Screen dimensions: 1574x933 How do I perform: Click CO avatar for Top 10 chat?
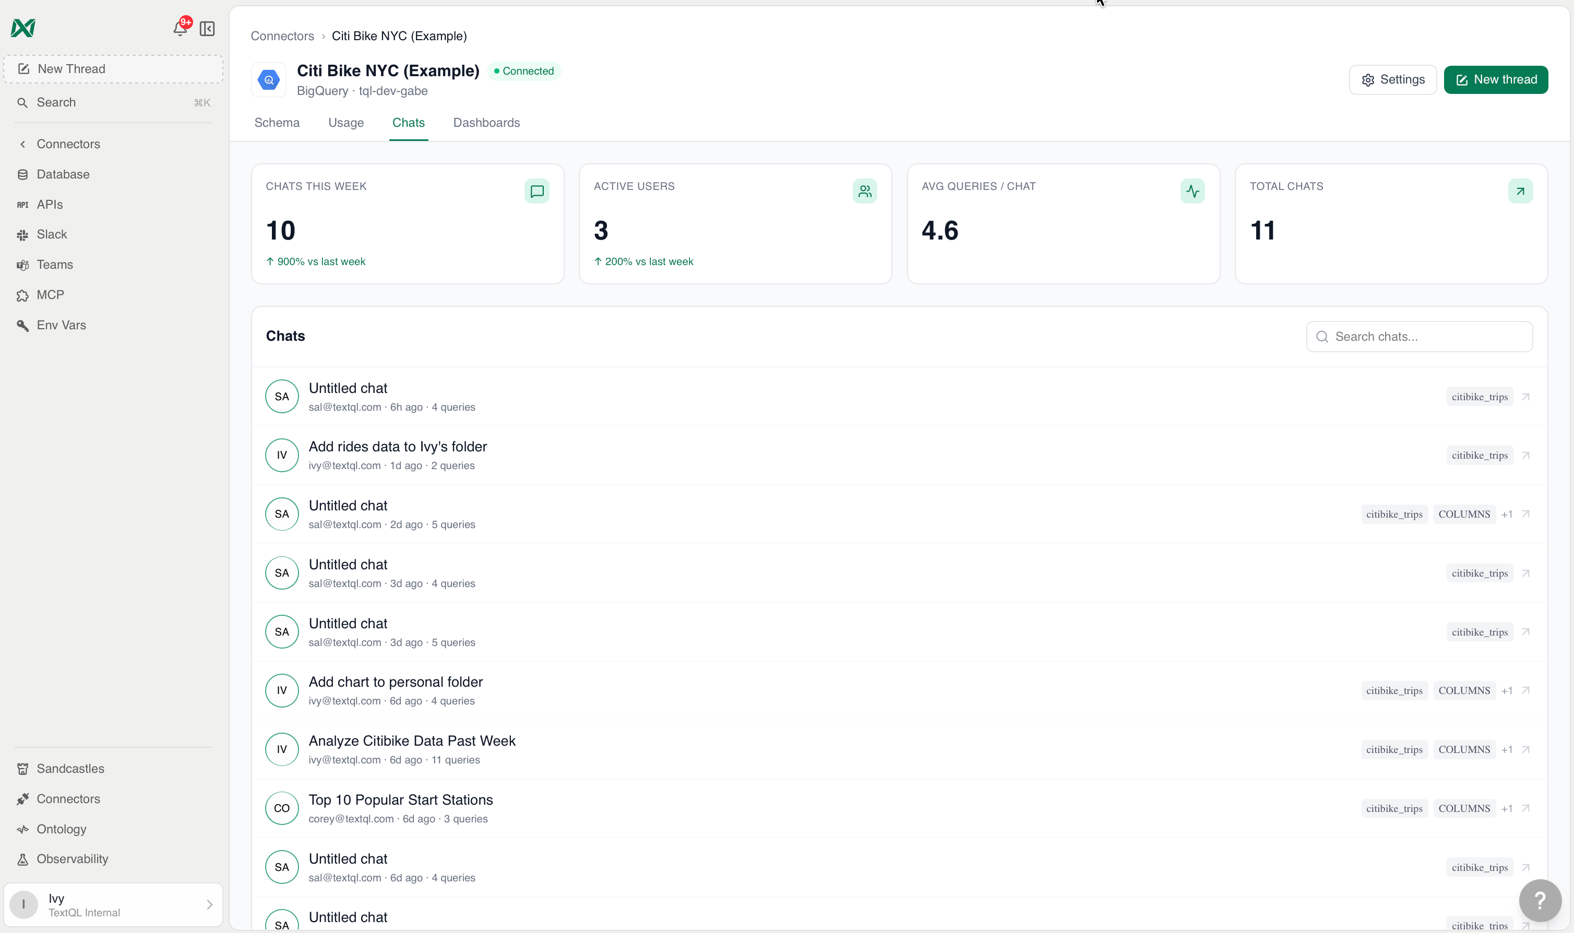tap(282, 808)
